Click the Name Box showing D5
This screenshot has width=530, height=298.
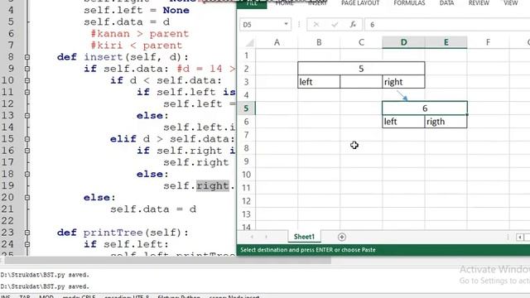click(x=262, y=25)
